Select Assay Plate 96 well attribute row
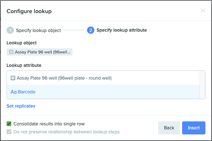 103,78
